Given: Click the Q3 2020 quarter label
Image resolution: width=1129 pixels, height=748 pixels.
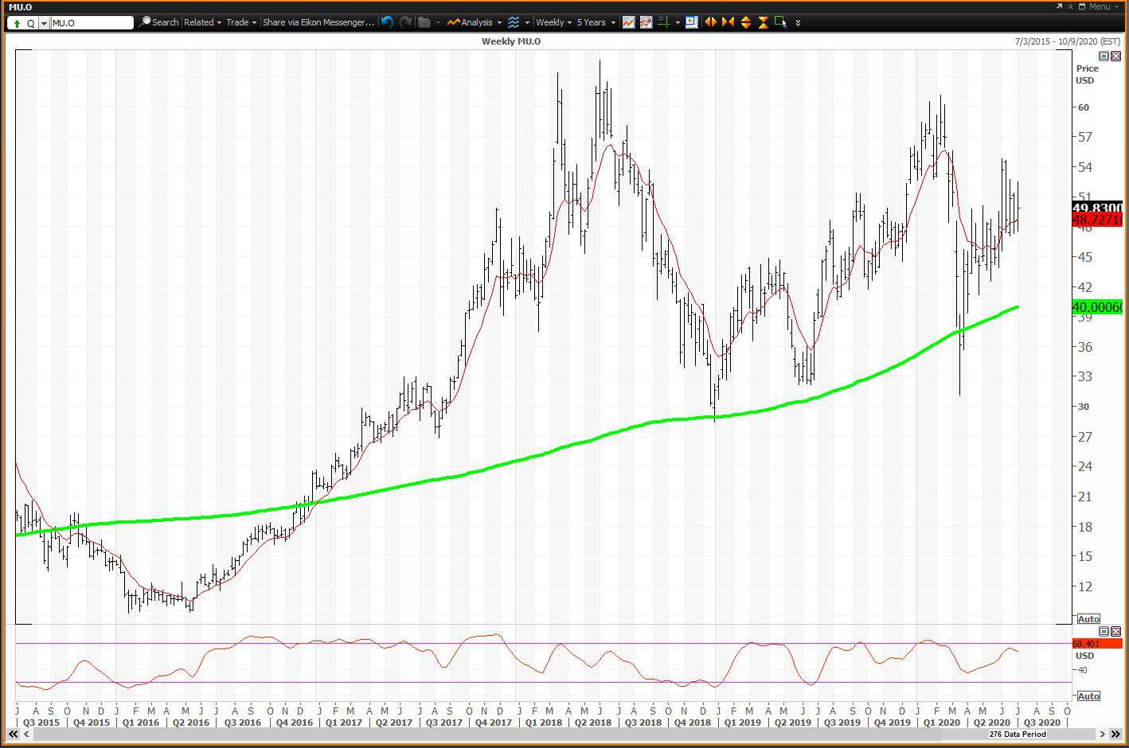Looking at the screenshot, I should [x=1042, y=722].
